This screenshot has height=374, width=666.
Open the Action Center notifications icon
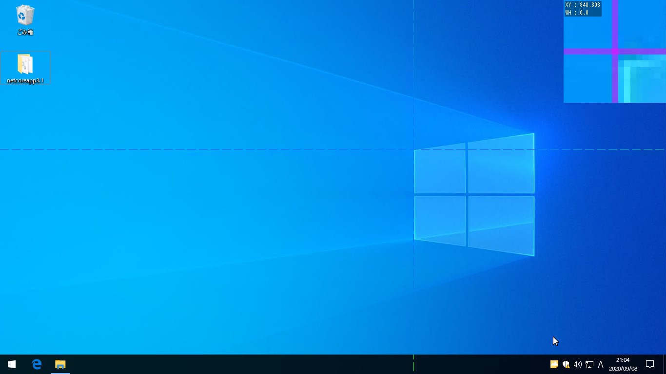coord(650,364)
